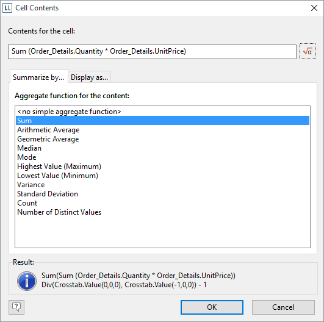Pick Number of Distinct Values
324x322 pixels.
coord(163,212)
